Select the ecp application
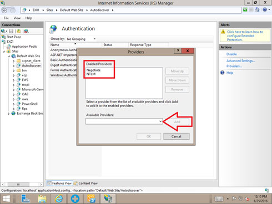The image size is (272, 204). 24,75
